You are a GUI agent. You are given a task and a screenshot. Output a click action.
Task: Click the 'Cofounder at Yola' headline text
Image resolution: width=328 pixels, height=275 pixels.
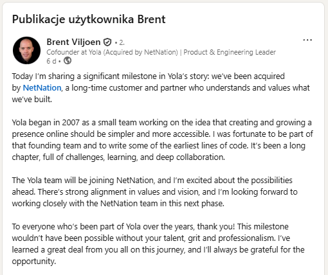point(74,52)
